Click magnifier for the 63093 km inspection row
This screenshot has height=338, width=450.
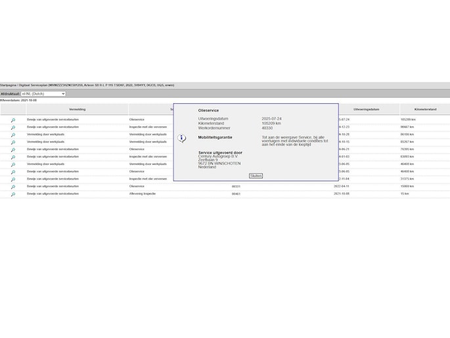(x=12, y=157)
